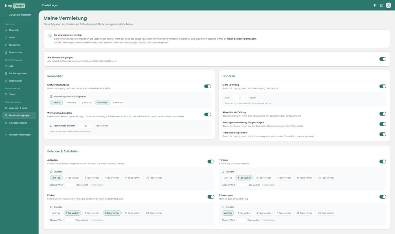The image size is (395, 234).
Task: Click Hinzufügen under the Termine reminders
Action: (268, 185)
